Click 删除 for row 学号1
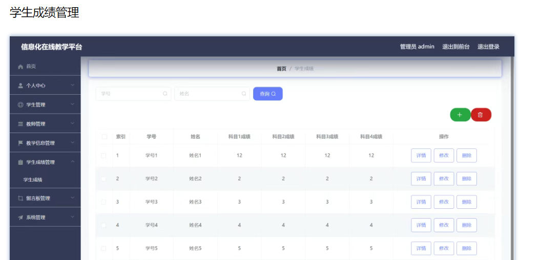 click(x=466, y=155)
